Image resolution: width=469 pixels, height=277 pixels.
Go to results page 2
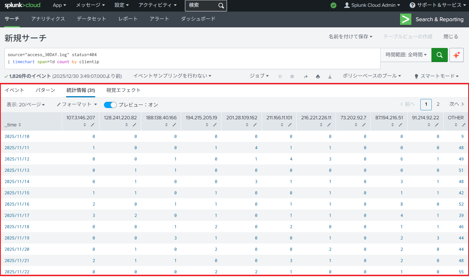click(x=438, y=104)
